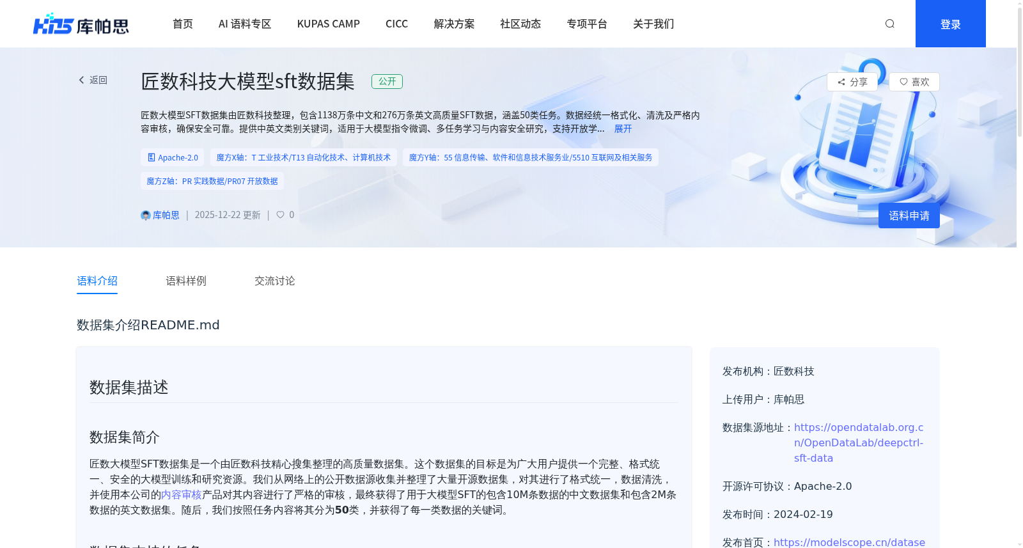Screen dimensions: 1023x548
Task: Click 数据集介绍README.md heading
Action: [148, 325]
